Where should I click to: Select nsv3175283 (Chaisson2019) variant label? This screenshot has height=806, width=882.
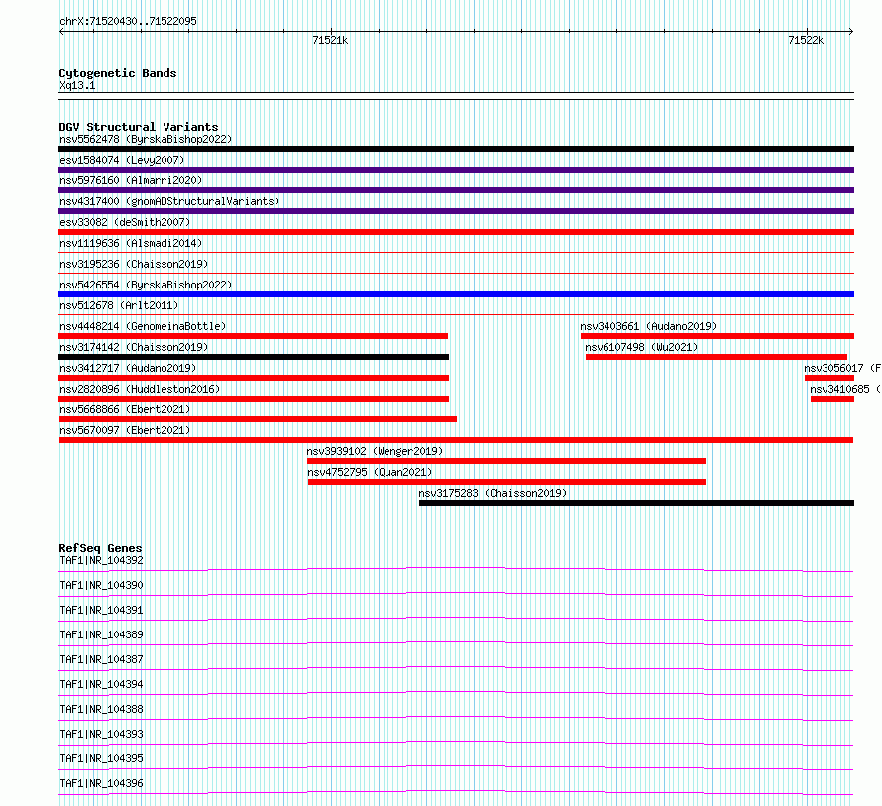coord(493,493)
